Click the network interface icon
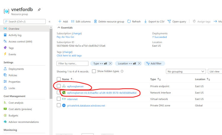Image resolution: width=222 pixels, height=135 pixels. pos(64,93)
